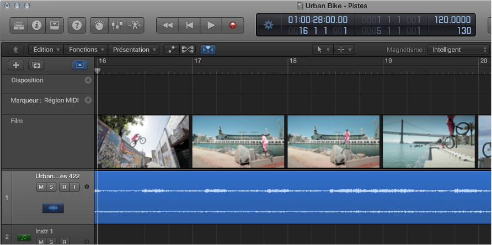Add a new track with plus button
492x245 pixels.
pos(15,65)
